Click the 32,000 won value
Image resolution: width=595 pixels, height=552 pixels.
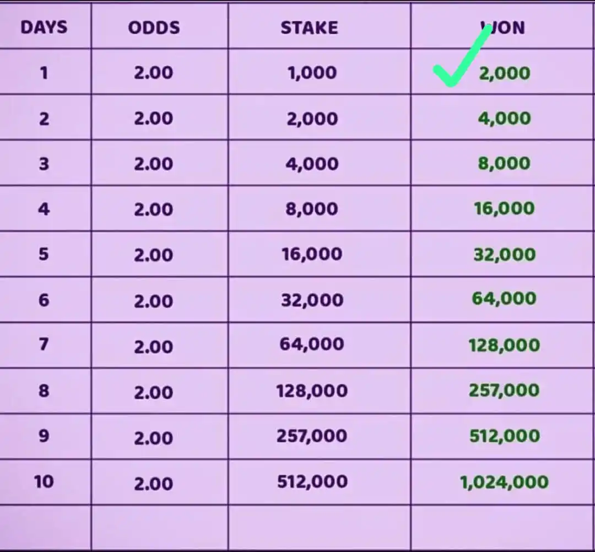pyautogui.click(x=505, y=254)
